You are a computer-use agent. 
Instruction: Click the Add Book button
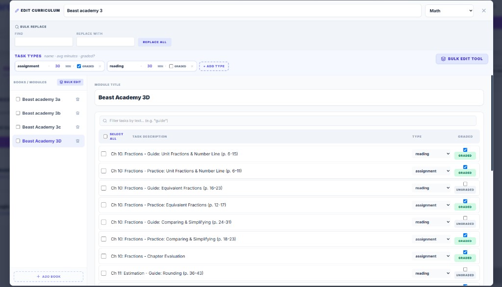49,276
